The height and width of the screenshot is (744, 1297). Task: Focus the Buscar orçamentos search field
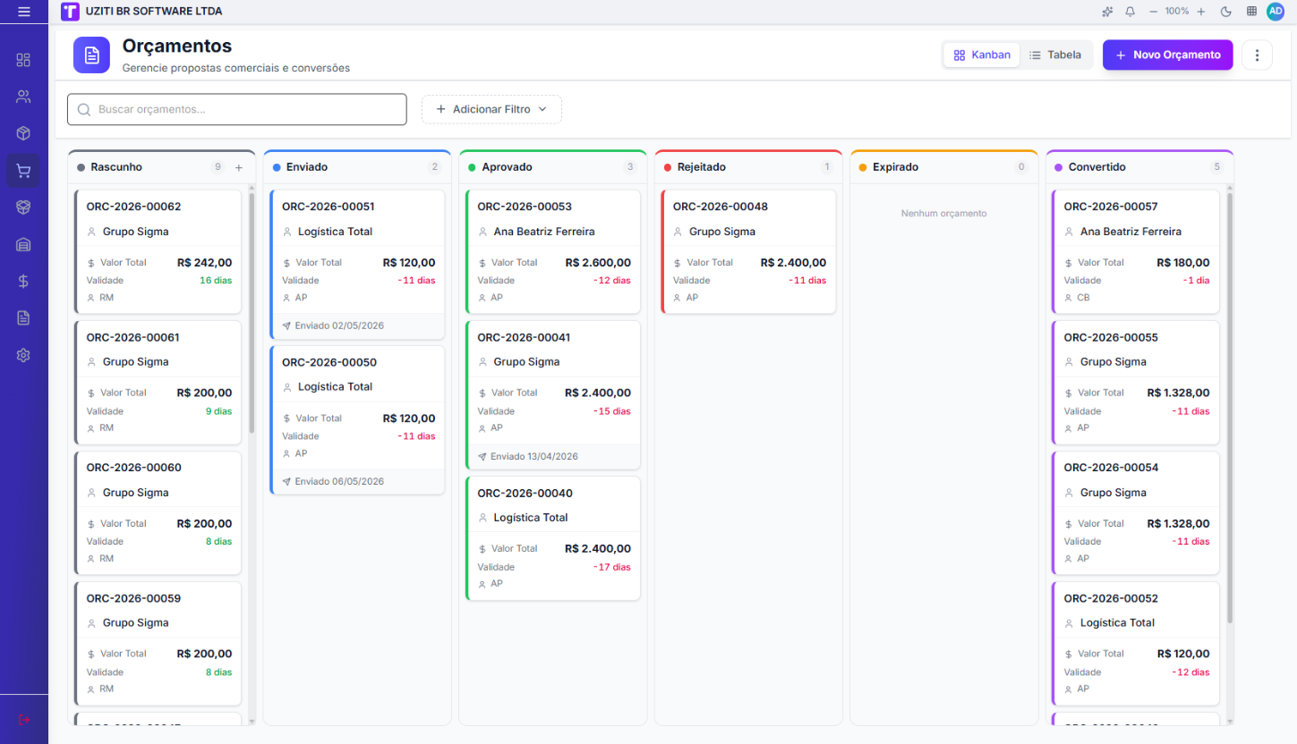237,109
